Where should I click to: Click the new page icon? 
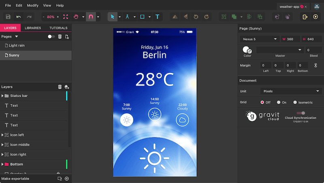pyautogui.click(x=67, y=36)
